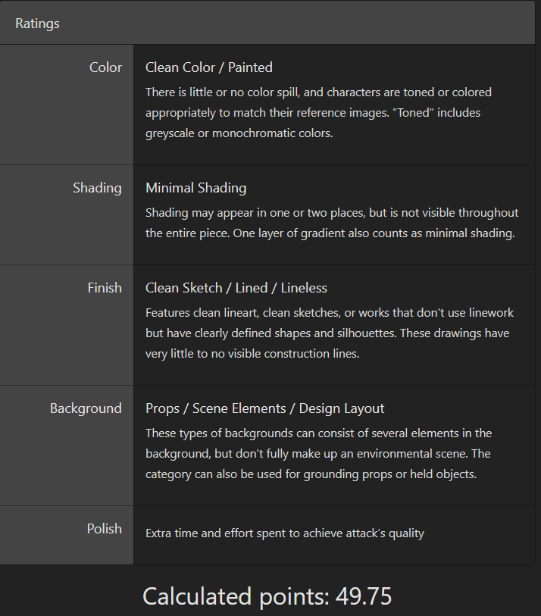541x616 pixels.
Task: Click the 49.75 points value
Action: (x=363, y=596)
